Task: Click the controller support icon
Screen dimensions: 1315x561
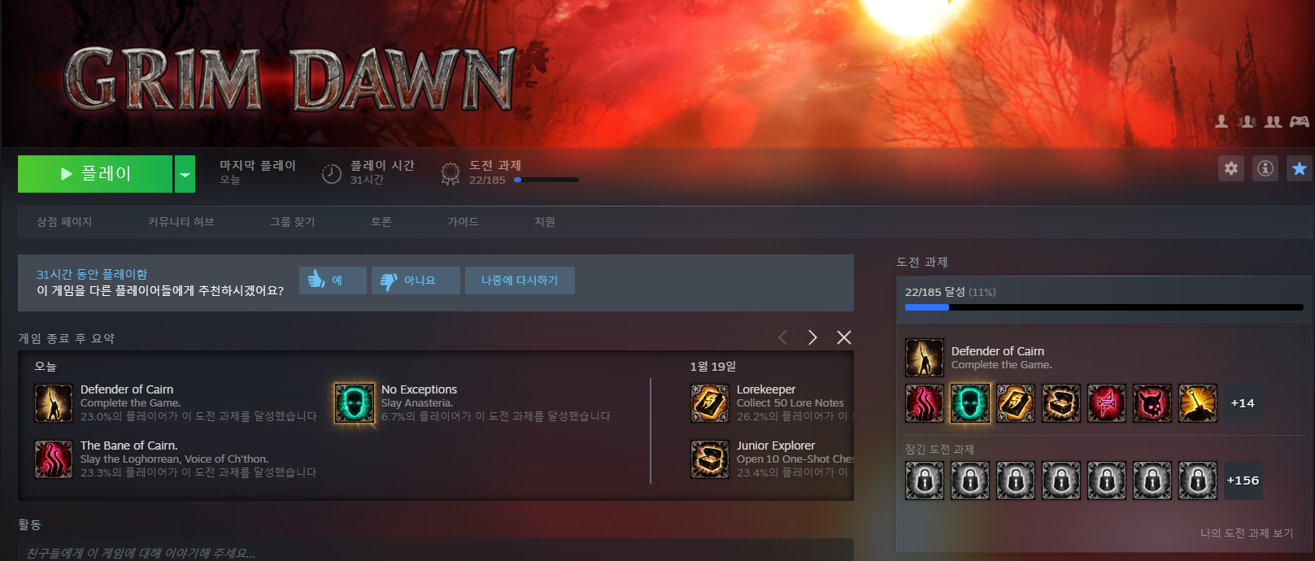Action: (1299, 122)
